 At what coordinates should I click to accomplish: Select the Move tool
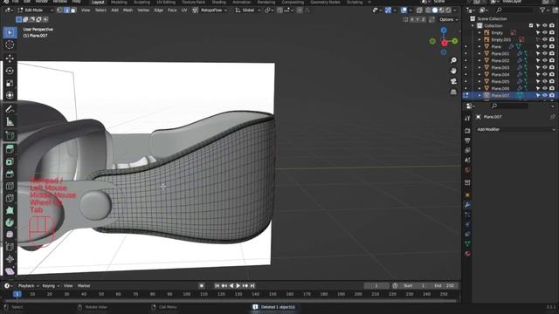pyautogui.click(x=10, y=58)
